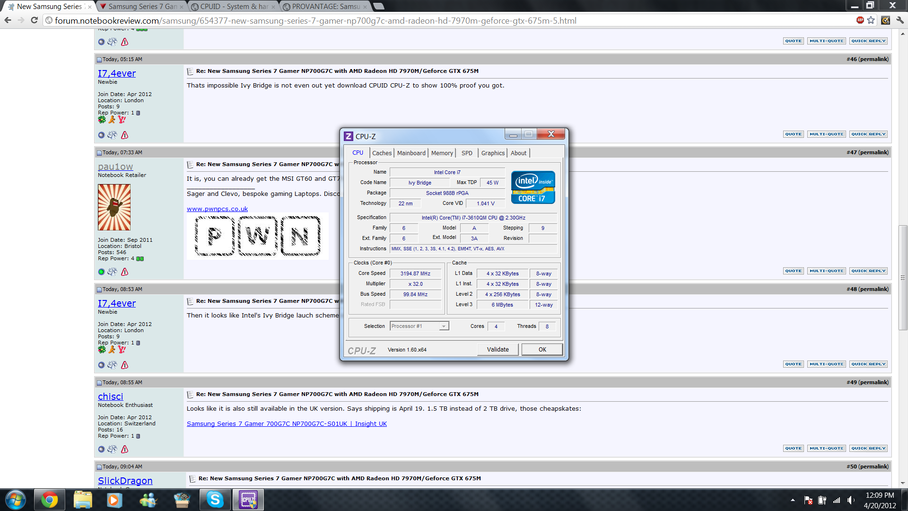The height and width of the screenshot is (511, 908).
Task: Bookmark the page with the star icon
Action: pyautogui.click(x=871, y=20)
